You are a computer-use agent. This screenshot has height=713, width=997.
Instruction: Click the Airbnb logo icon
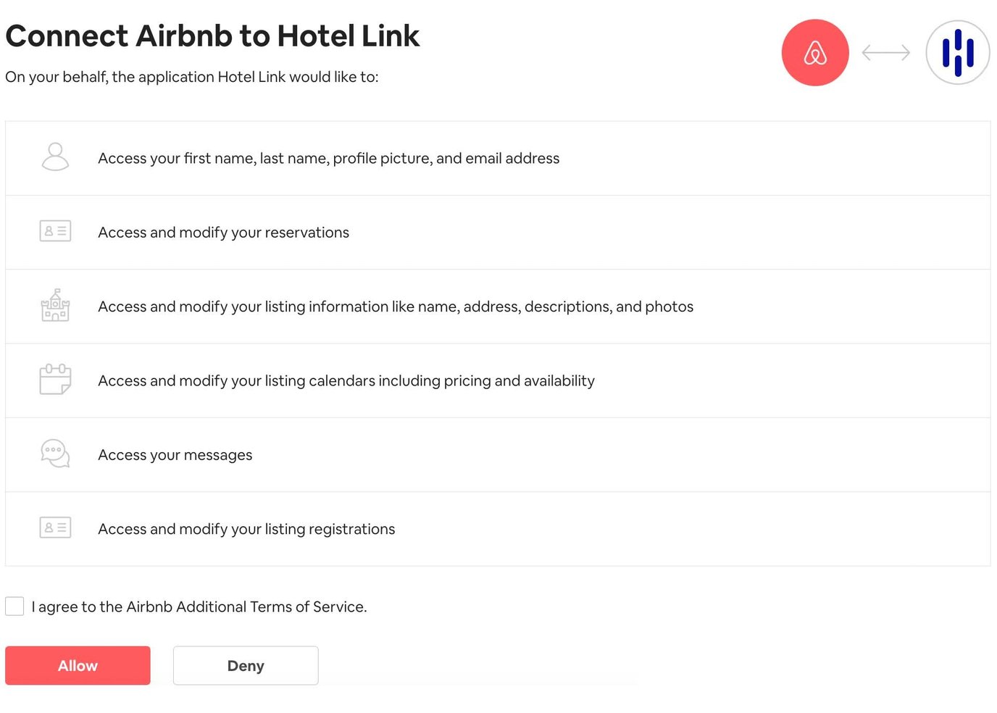pos(815,52)
